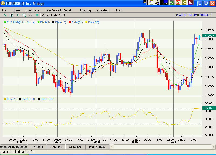Click the crosshair target tool icon
Image resolution: width=216 pixels, height=155 pixels.
coord(11,15)
